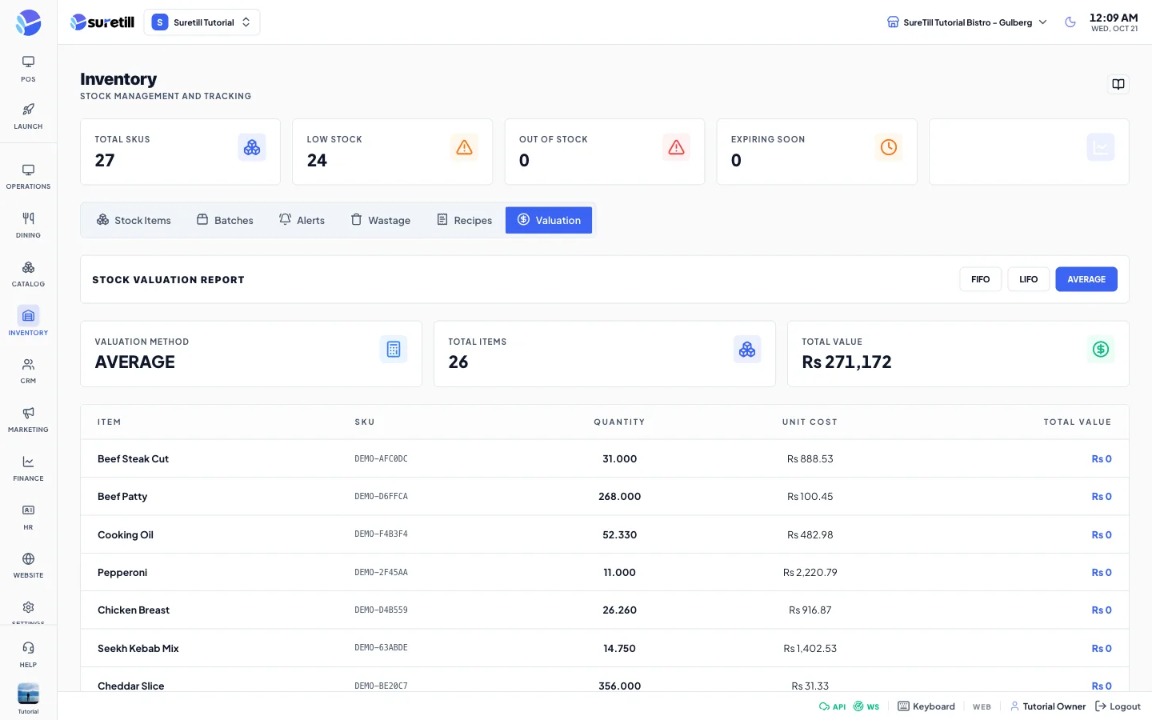
Task: Open CRM from the sidebar
Action: point(28,371)
